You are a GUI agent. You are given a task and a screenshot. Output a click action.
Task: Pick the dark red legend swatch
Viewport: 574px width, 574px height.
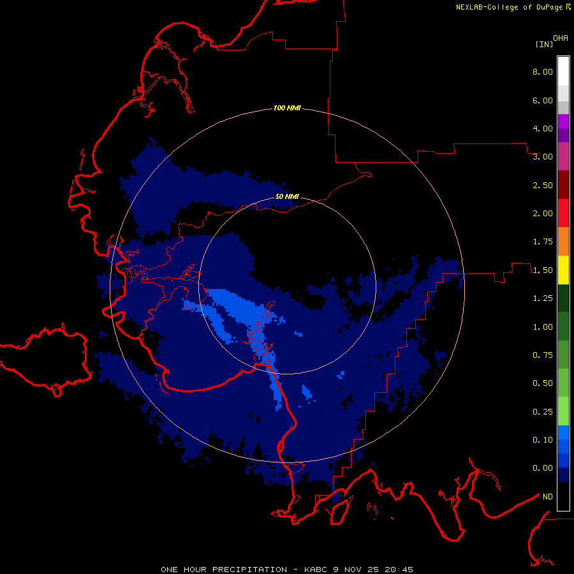point(563,185)
